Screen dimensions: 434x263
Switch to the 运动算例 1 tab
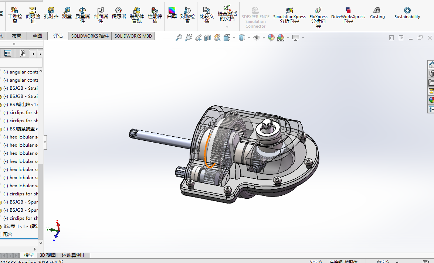click(x=73, y=255)
